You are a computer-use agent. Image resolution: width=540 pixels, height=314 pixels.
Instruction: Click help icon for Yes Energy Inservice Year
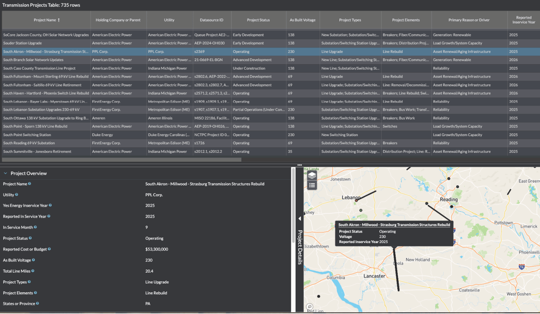coord(50,205)
